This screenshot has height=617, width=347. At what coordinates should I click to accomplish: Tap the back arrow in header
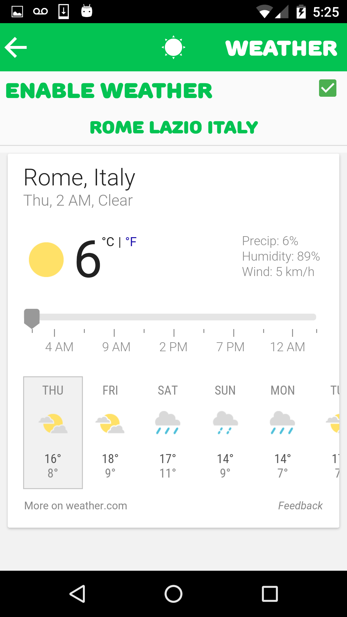click(16, 48)
